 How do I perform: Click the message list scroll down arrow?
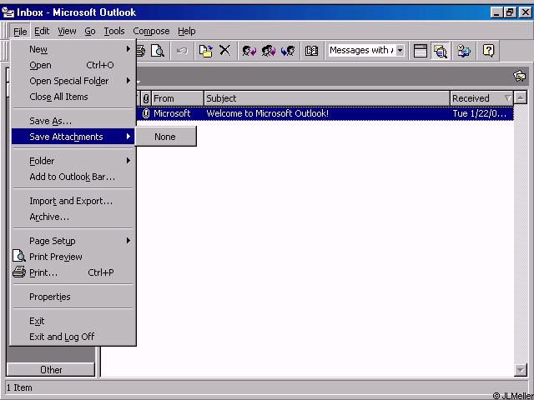pos(521,370)
